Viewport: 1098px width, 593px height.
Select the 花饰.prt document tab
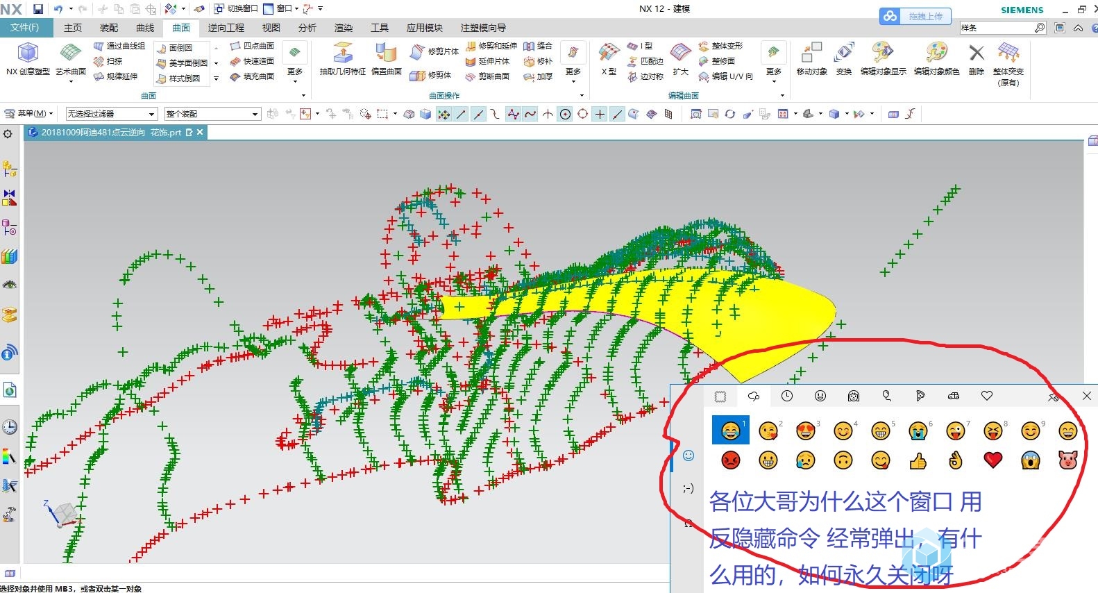click(x=115, y=132)
